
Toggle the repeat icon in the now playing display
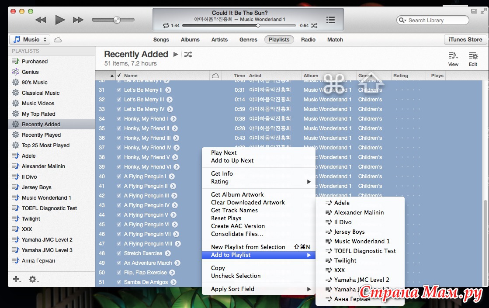point(166,26)
